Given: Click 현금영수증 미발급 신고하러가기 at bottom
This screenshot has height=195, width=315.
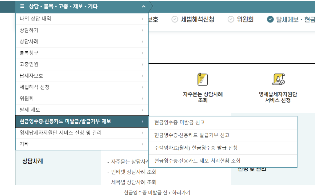Looking at the screenshot, I should (x=157, y=191).
